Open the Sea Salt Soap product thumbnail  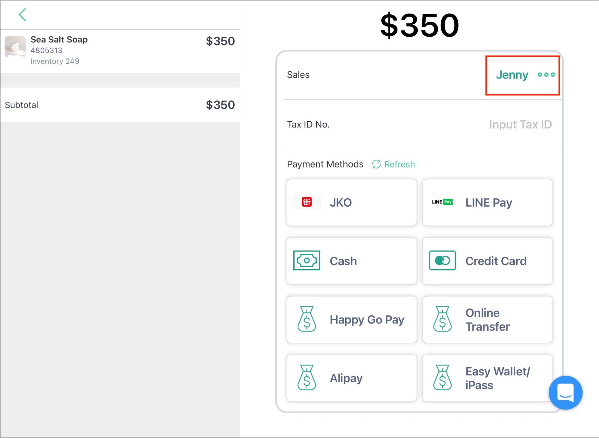point(15,47)
